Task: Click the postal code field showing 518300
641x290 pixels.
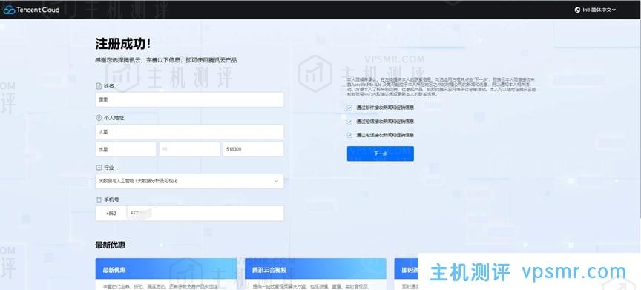Action: coord(253,149)
